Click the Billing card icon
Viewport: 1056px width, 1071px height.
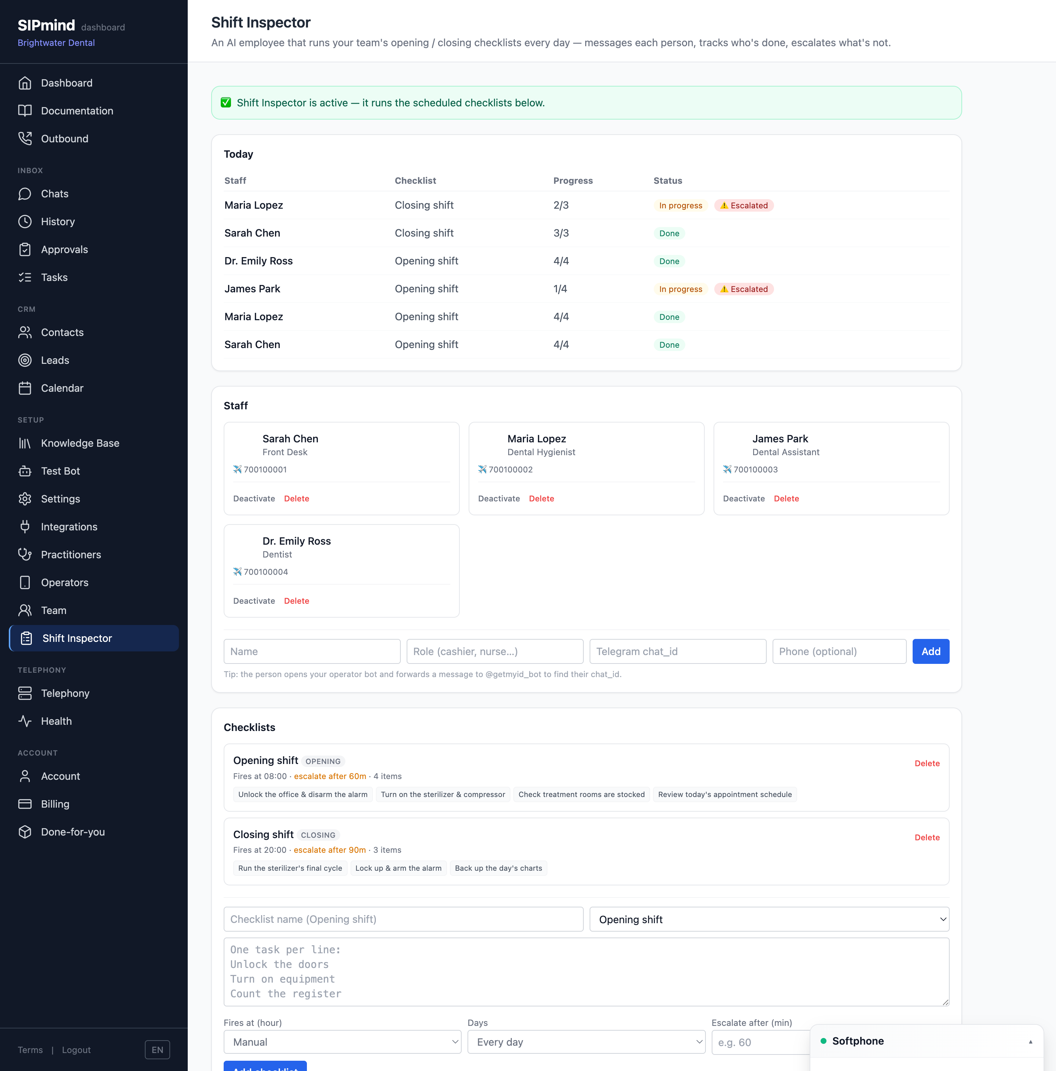click(25, 804)
